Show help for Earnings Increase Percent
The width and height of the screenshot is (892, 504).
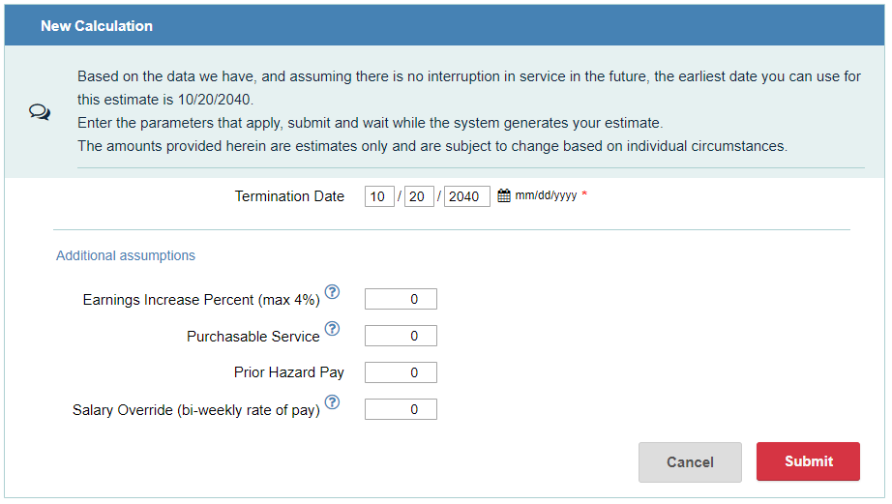pyautogui.click(x=333, y=291)
